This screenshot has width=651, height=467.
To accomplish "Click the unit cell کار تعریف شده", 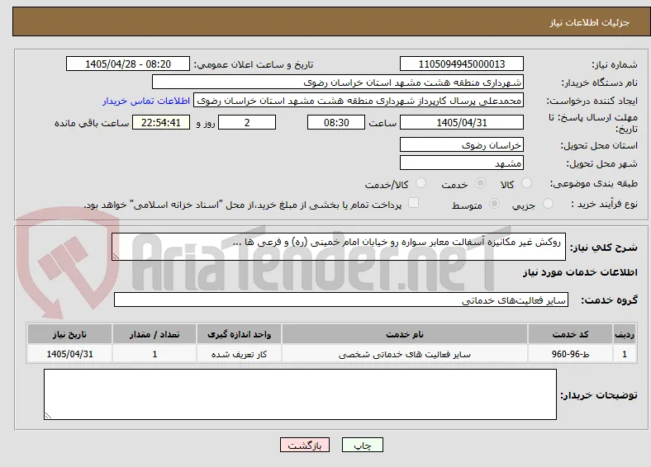I will pos(239,354).
